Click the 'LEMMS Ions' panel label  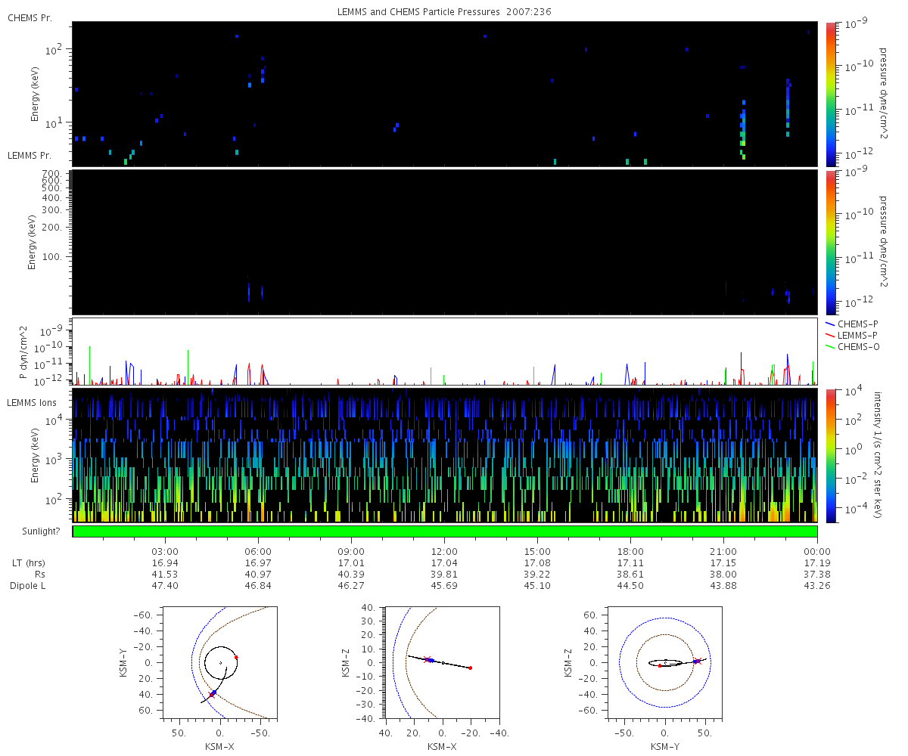pyautogui.click(x=33, y=401)
